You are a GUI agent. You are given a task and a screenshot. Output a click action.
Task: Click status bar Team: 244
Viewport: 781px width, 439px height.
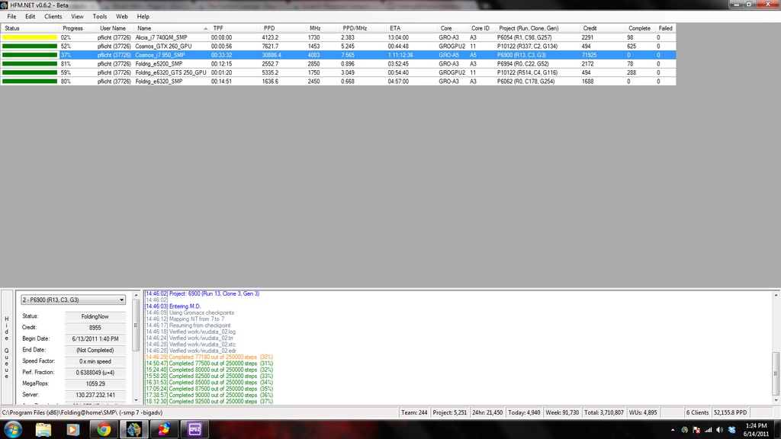click(414, 412)
